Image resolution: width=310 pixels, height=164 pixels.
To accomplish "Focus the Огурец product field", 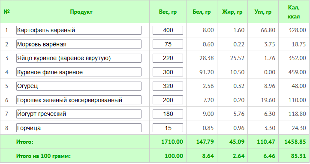I will [79, 86].
